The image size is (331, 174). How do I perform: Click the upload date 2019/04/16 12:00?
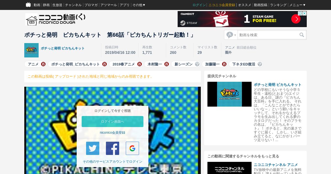pyautogui.click(x=120, y=52)
